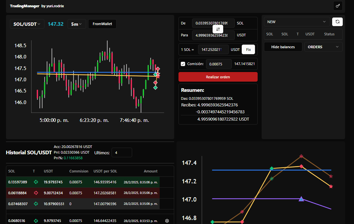Toggle the Fix price button
Screen dimensions: 354x224
[248, 49]
